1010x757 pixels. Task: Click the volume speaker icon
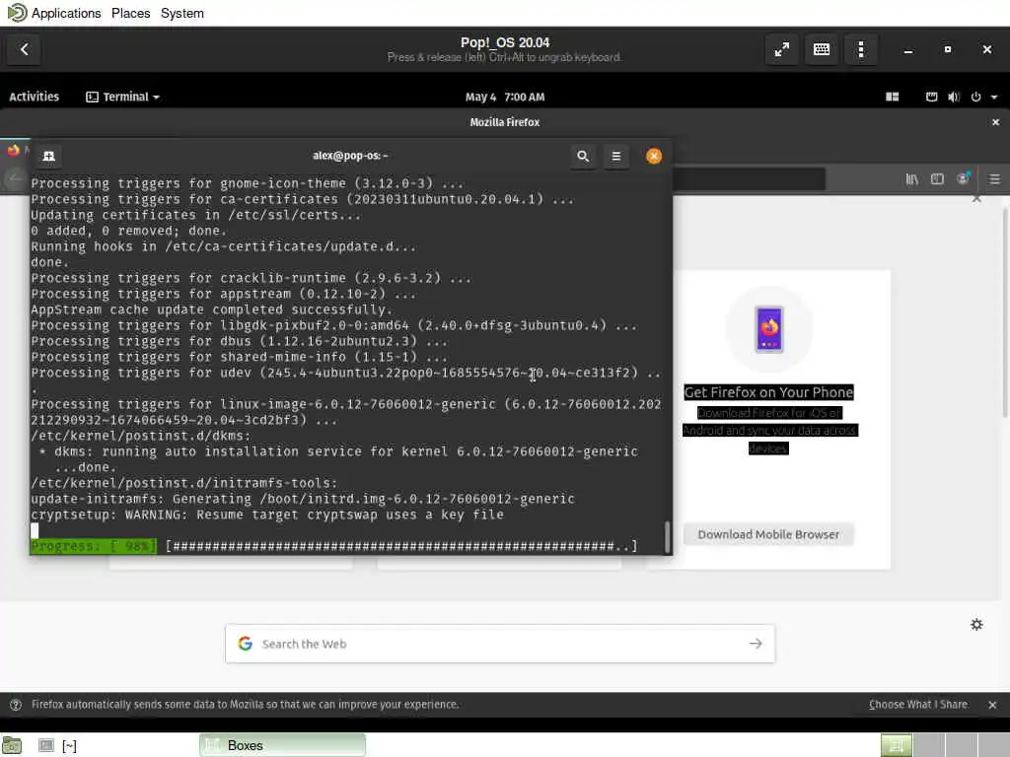click(954, 97)
